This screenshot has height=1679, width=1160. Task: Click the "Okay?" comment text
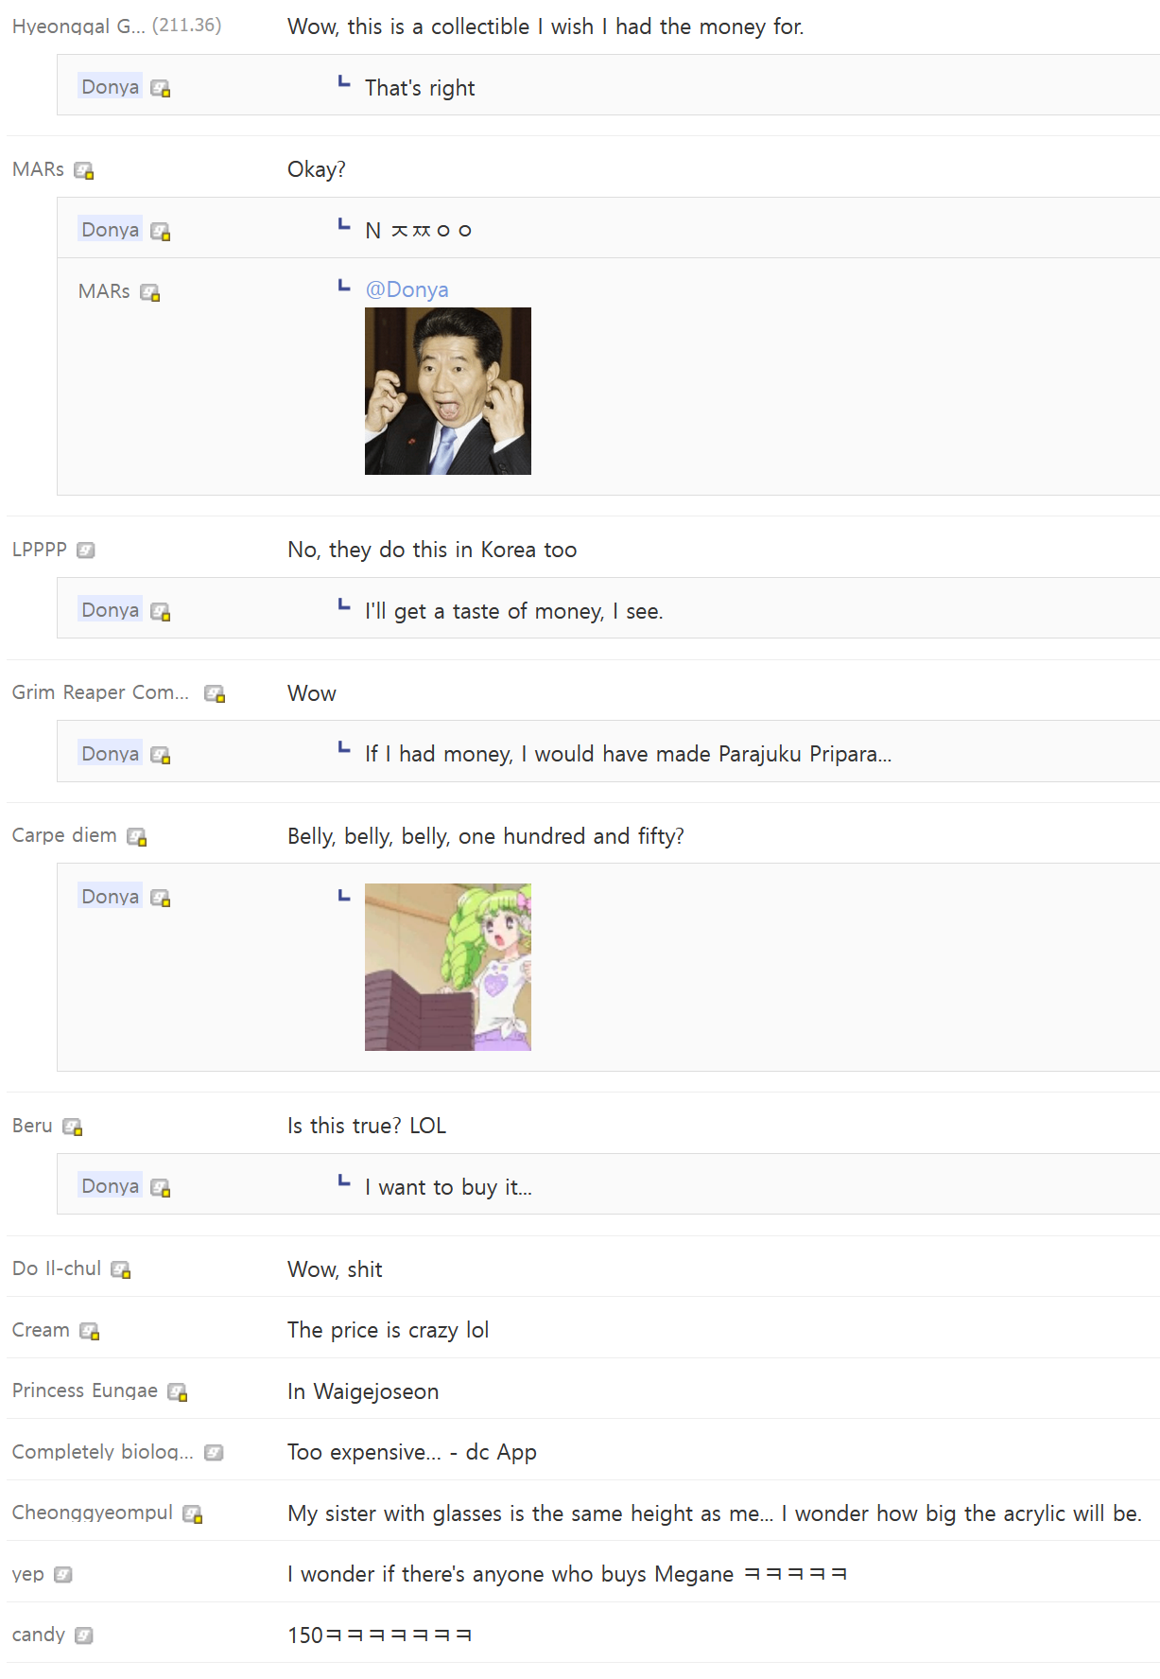(317, 169)
